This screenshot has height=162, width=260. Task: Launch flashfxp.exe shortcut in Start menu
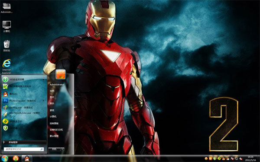(x=24, y=108)
